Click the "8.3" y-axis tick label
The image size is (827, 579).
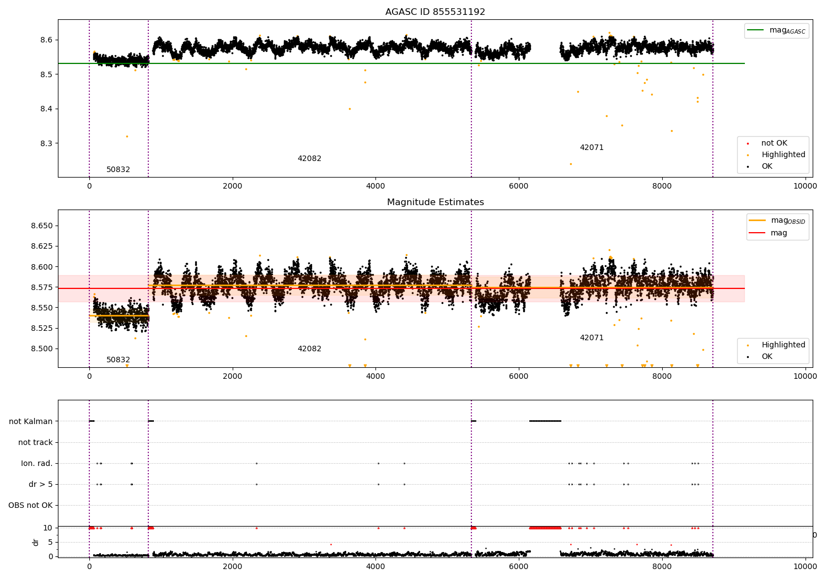[46, 143]
